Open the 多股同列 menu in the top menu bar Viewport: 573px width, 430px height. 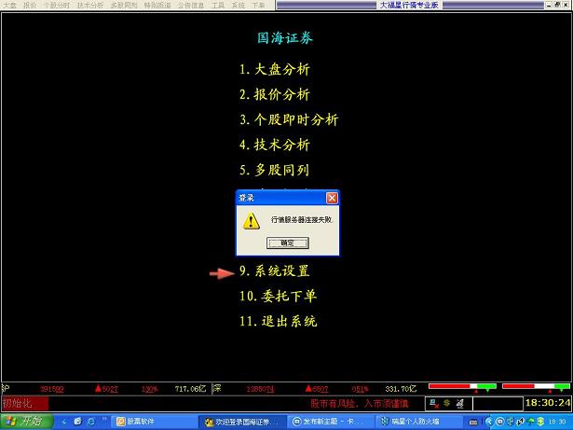(x=124, y=5)
